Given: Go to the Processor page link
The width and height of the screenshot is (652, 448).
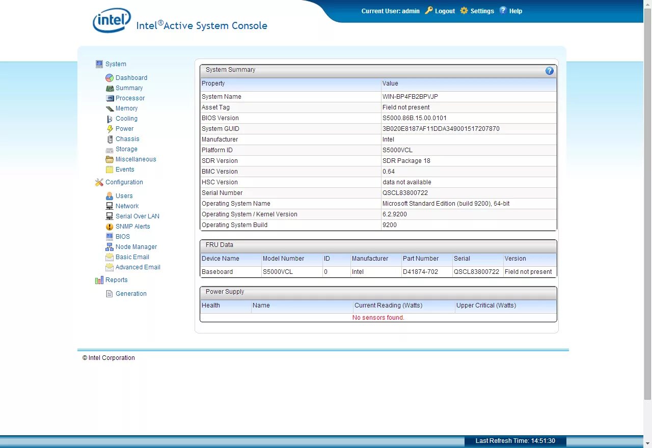Looking at the screenshot, I should (x=130, y=98).
